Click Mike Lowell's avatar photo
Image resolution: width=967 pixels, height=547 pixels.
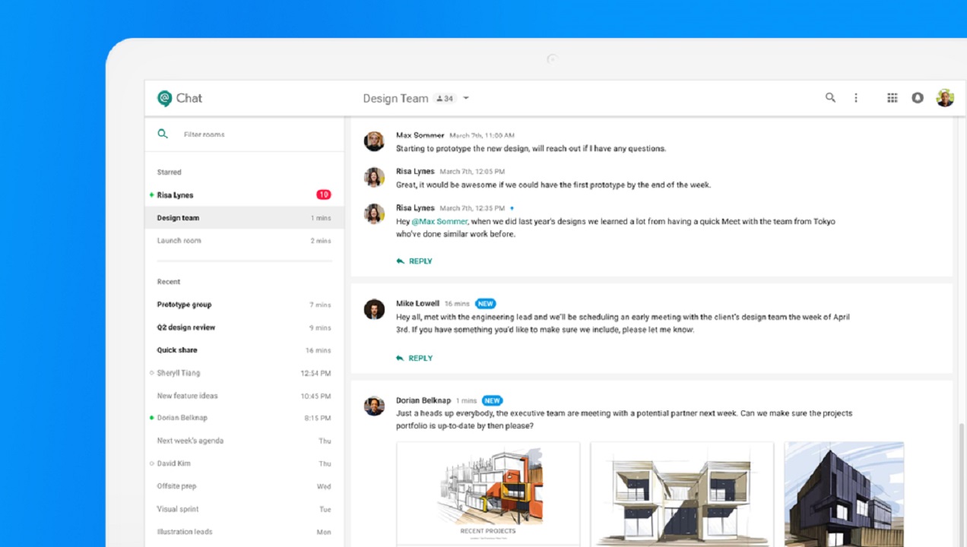pos(374,309)
